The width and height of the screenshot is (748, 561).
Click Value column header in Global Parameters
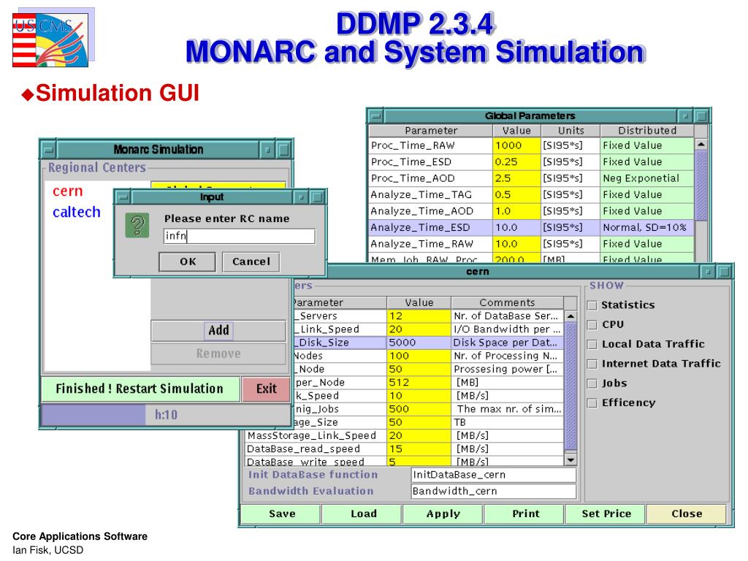pyautogui.click(x=516, y=131)
